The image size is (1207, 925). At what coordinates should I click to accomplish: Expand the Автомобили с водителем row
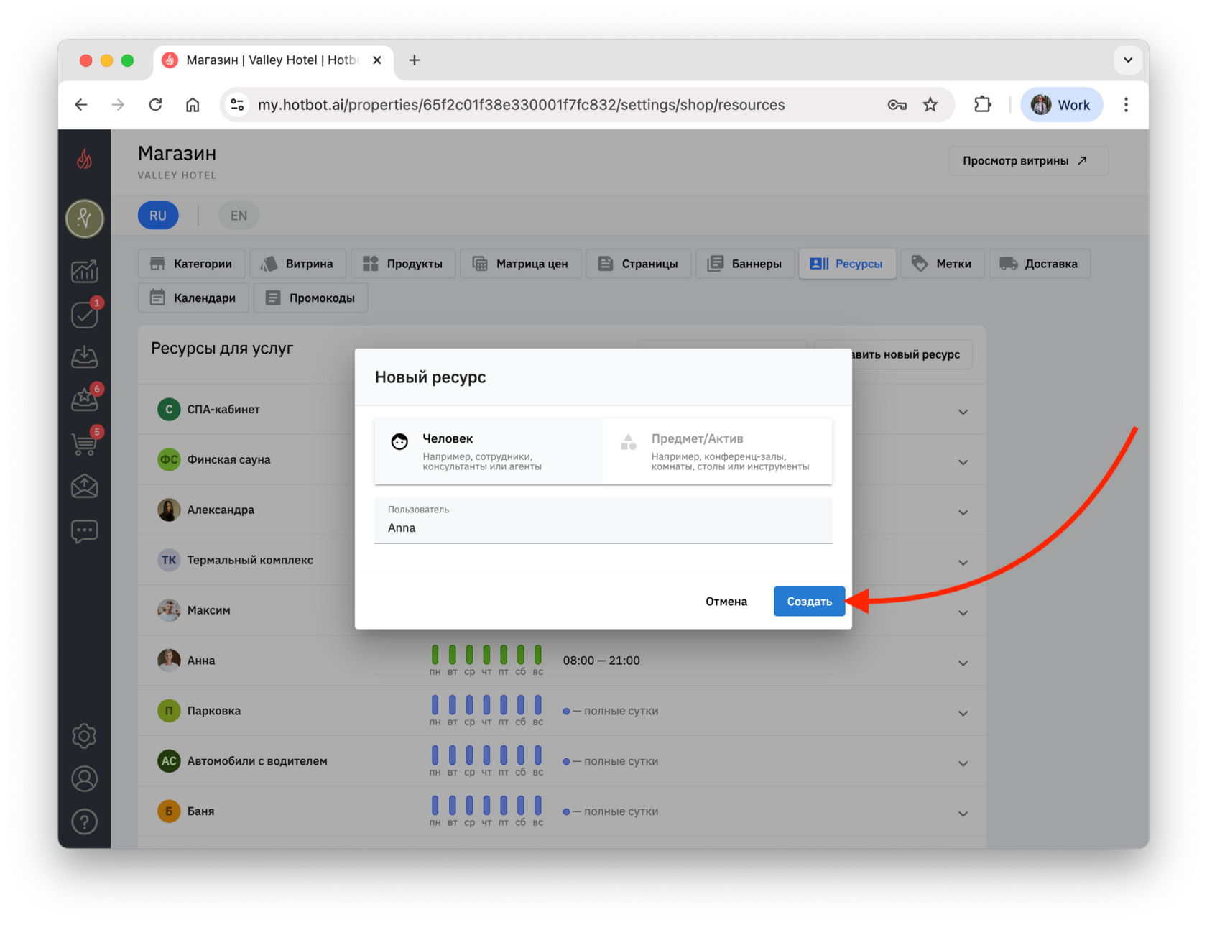963,764
